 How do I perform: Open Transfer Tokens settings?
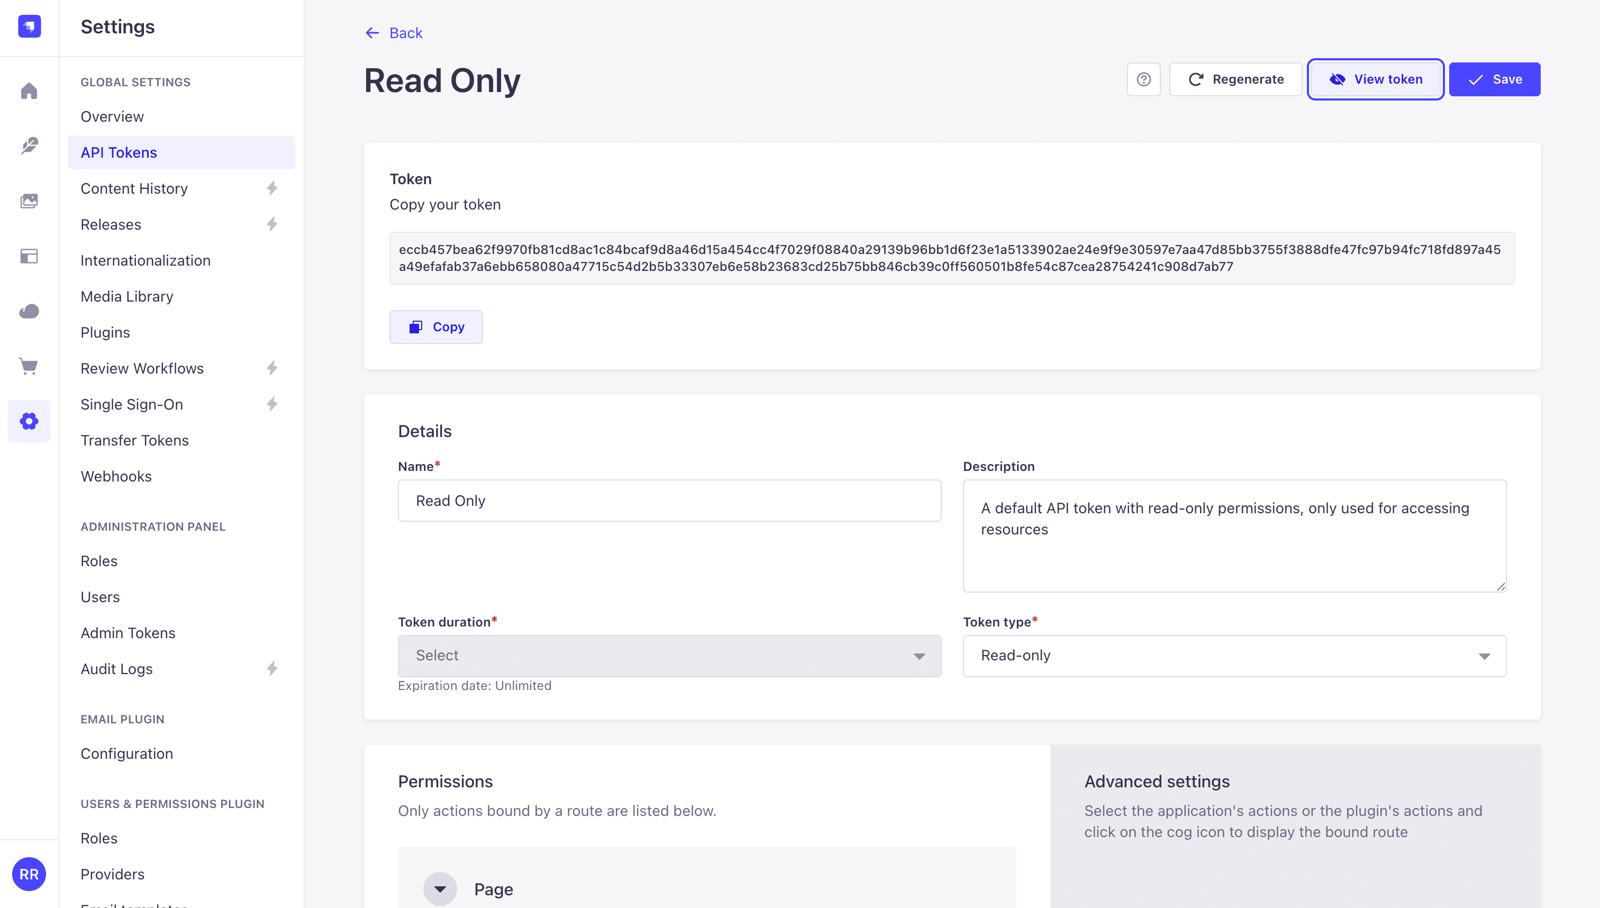coord(181,440)
